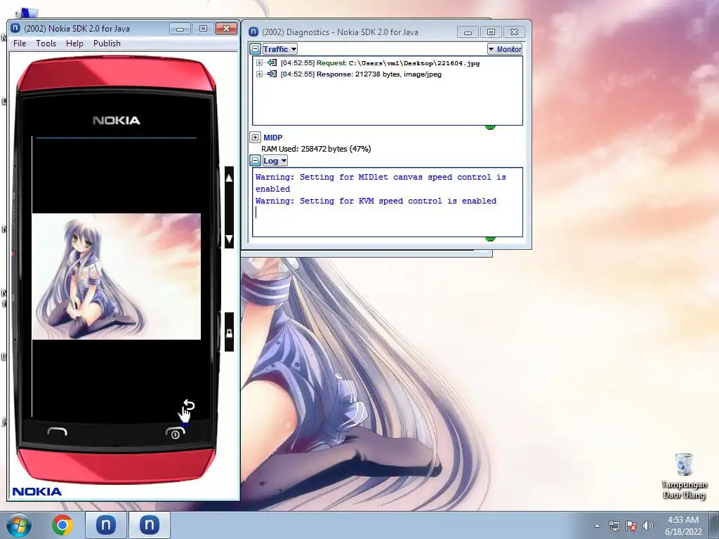Click the volume speaker tray icon
The image size is (719, 539).
[x=648, y=525]
